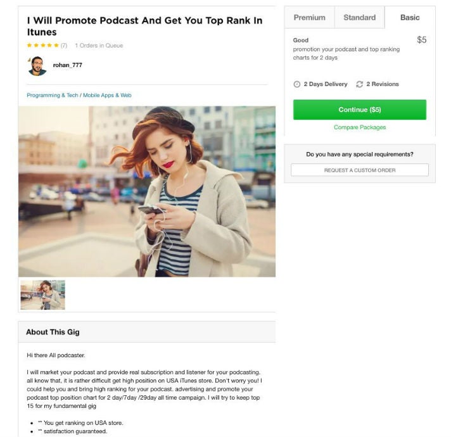The height and width of the screenshot is (437, 451).
Task: Open the Mobile Apps & Web link
Action: 107,95
